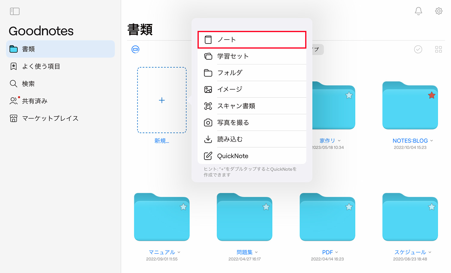Toggle favorite star on PDF folder
Viewport: 451px width, 273px height.
(349, 207)
